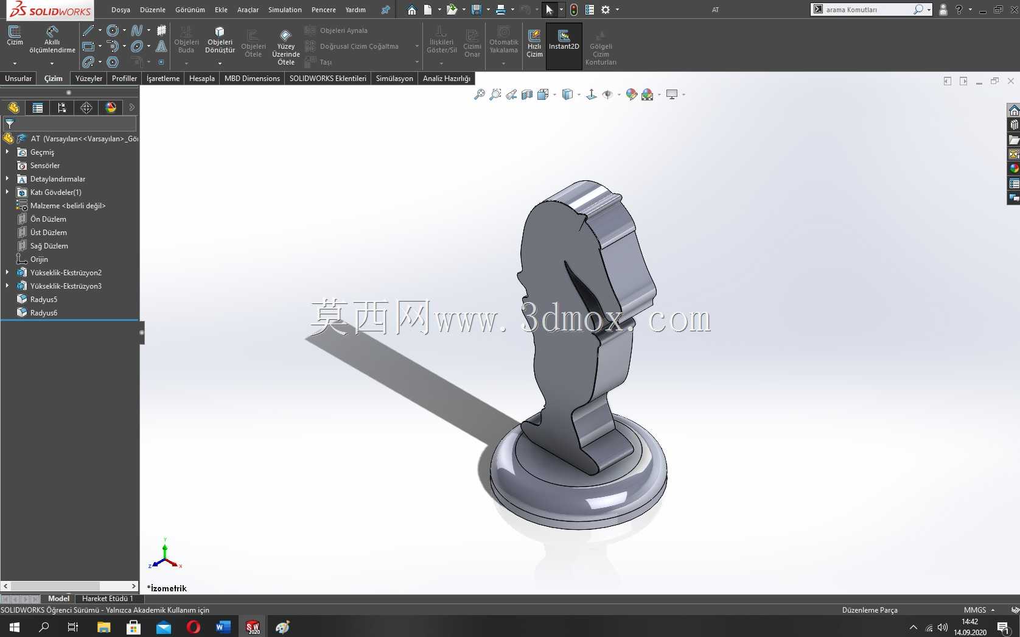The image size is (1020, 637).
Task: Print the document
Action: (501, 10)
